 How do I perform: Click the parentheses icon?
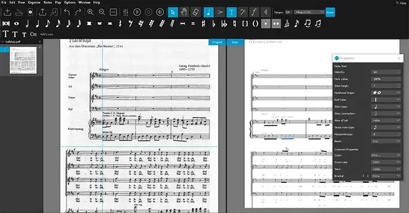click(x=256, y=24)
